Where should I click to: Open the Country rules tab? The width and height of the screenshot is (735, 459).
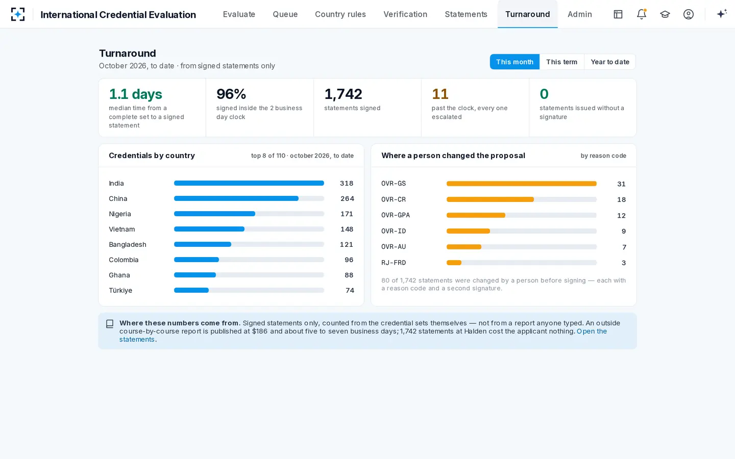pos(340,14)
